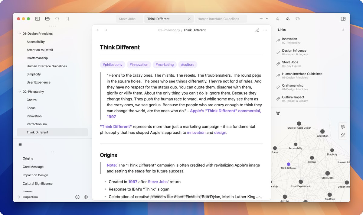Image resolution: width=363 pixels, height=215 pixels.
Task: Navigate back with the left arrow
Action: point(98,30)
